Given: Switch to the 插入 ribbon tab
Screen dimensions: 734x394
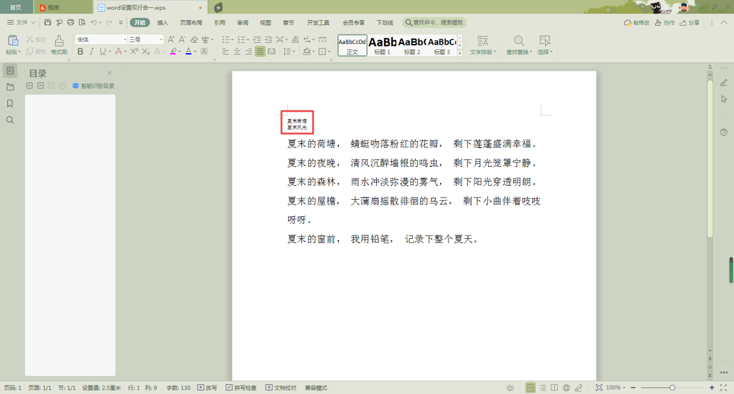Looking at the screenshot, I should (x=163, y=23).
